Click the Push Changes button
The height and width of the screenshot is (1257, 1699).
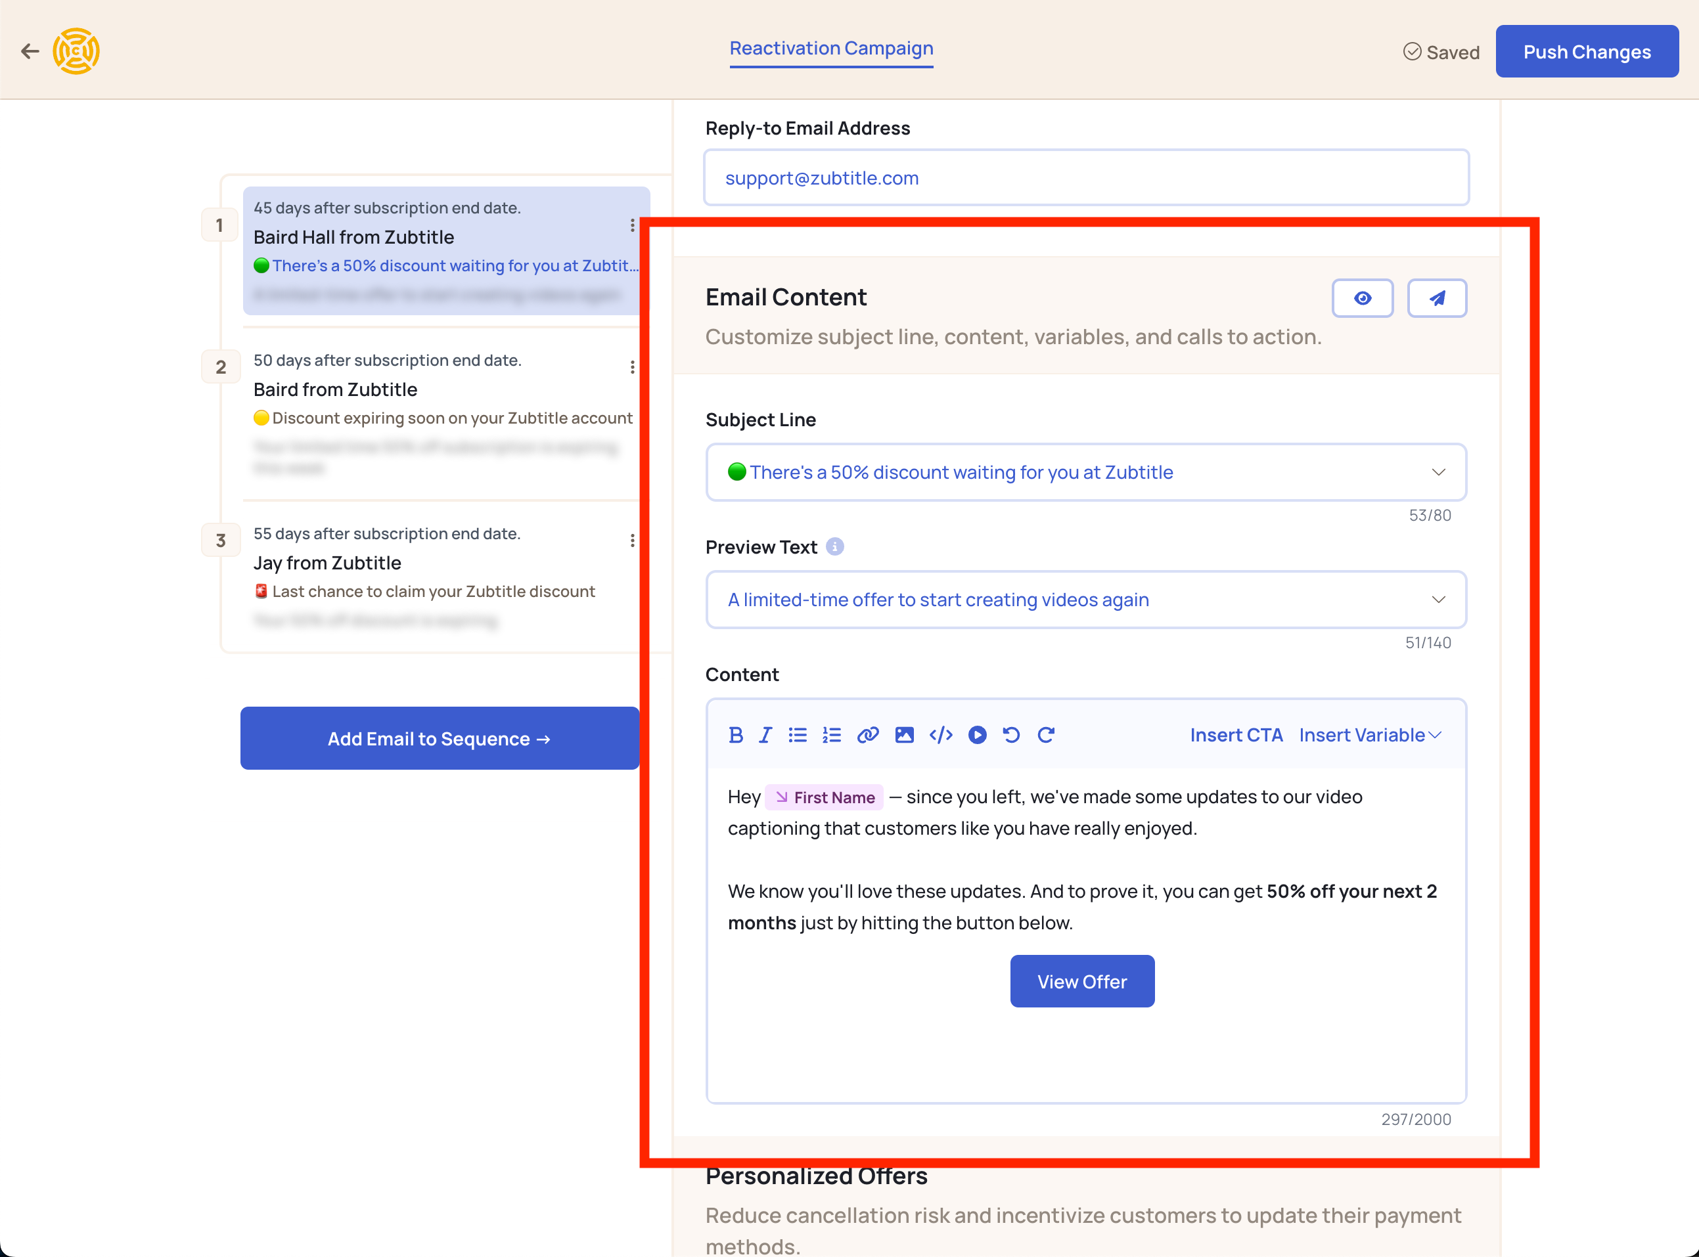tap(1587, 52)
